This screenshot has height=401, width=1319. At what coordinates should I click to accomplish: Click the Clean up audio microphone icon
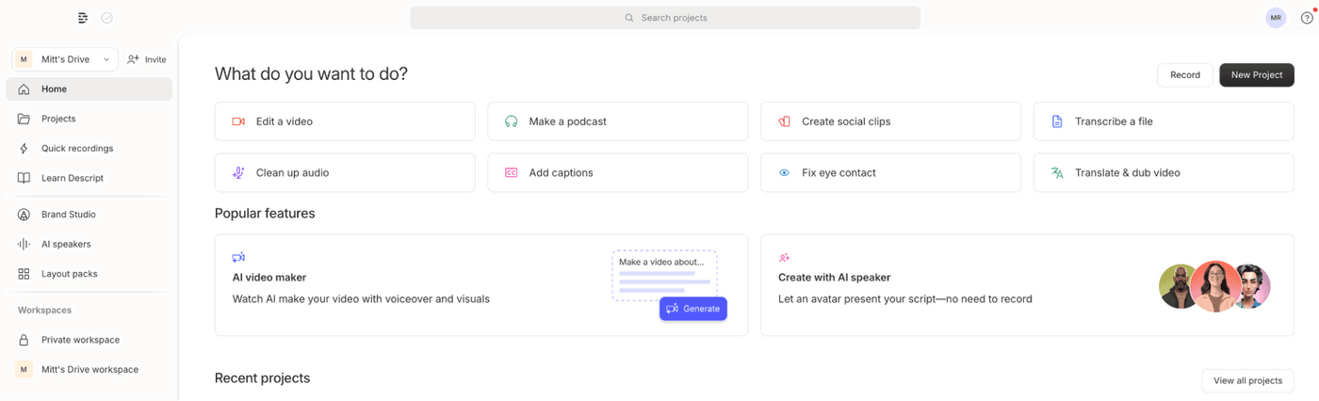pyautogui.click(x=238, y=173)
